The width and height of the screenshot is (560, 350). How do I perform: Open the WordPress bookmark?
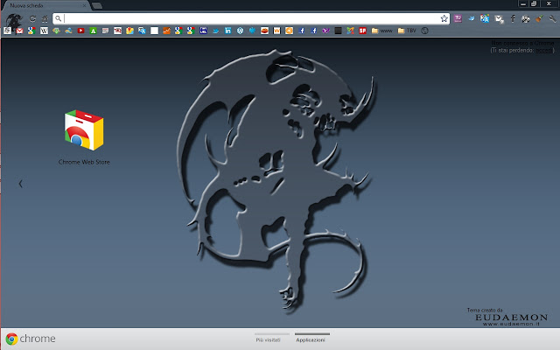click(x=240, y=31)
